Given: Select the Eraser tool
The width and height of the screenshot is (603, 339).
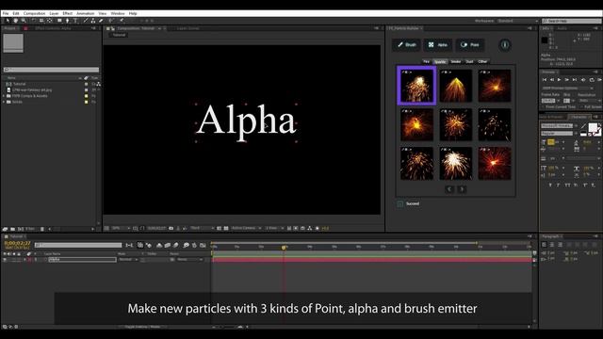Looking at the screenshot, I should coord(101,21).
